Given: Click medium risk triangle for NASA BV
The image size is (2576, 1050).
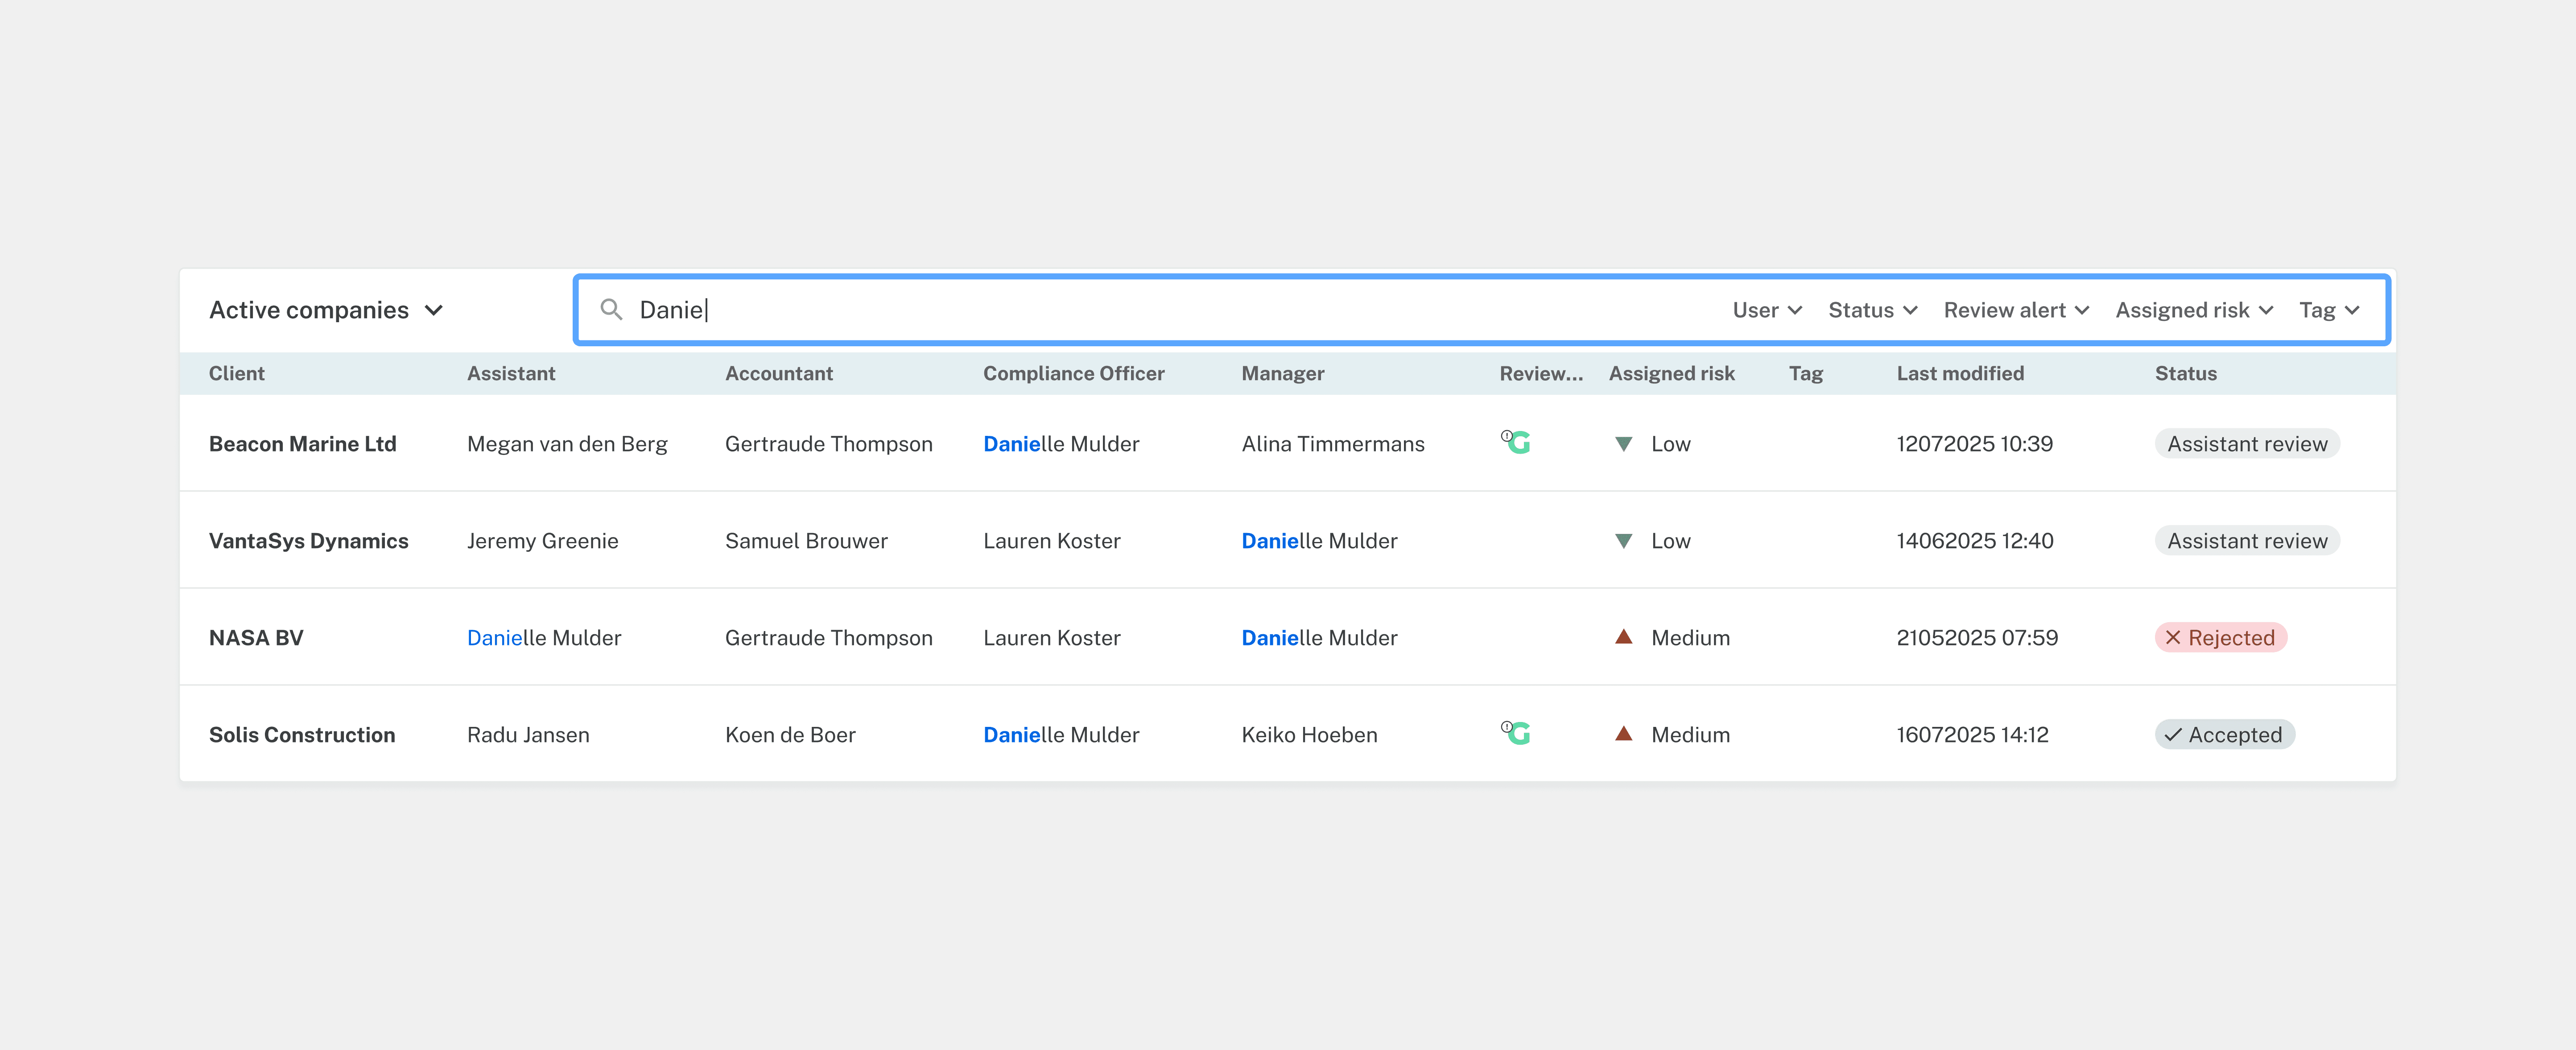Looking at the screenshot, I should point(1623,636).
